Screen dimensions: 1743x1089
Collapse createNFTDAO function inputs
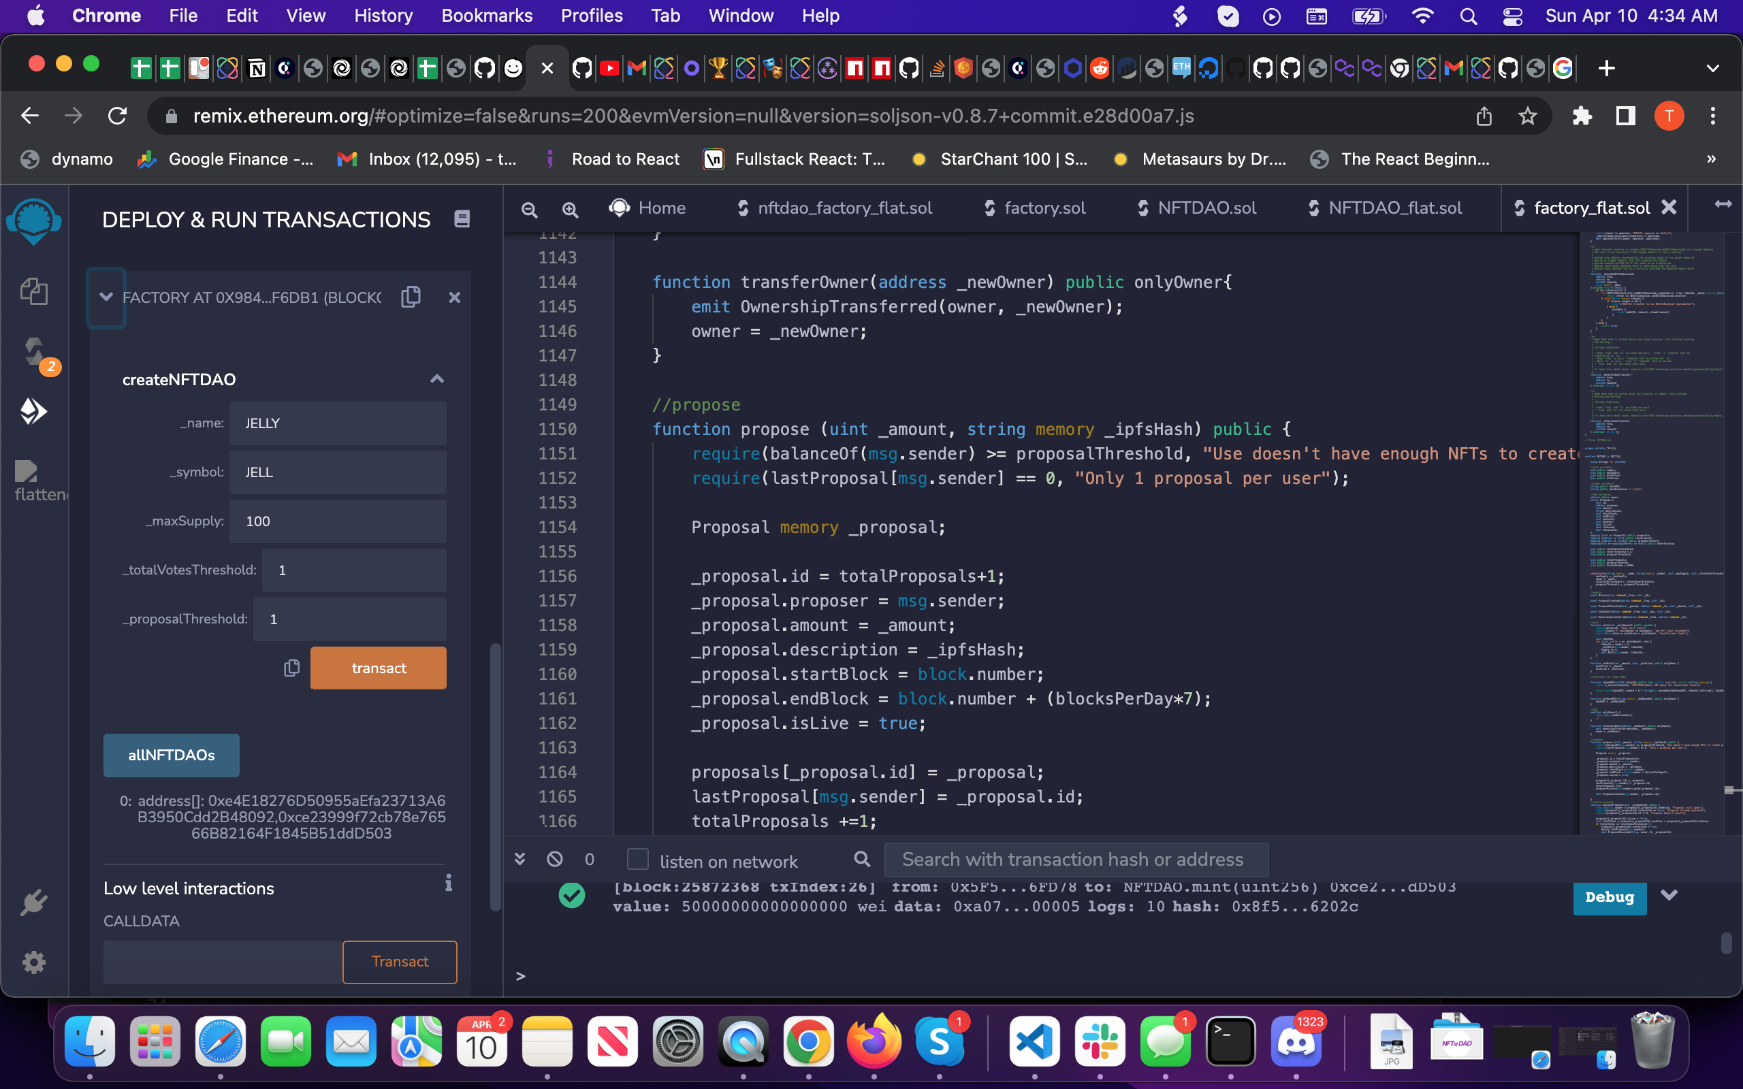pyautogui.click(x=436, y=380)
